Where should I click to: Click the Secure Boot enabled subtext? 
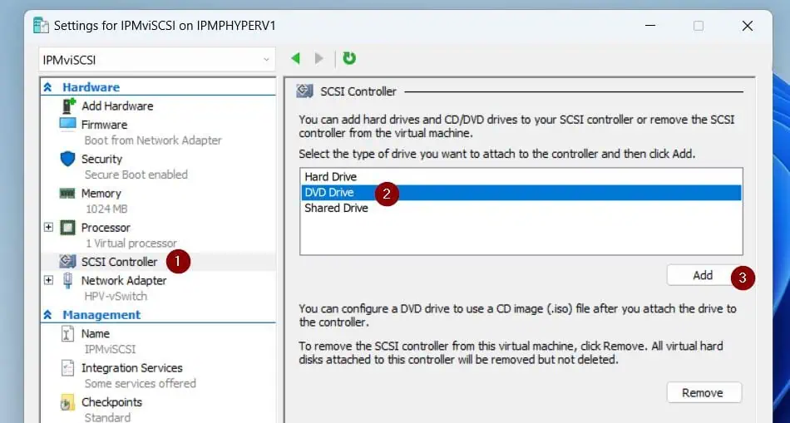pos(136,175)
